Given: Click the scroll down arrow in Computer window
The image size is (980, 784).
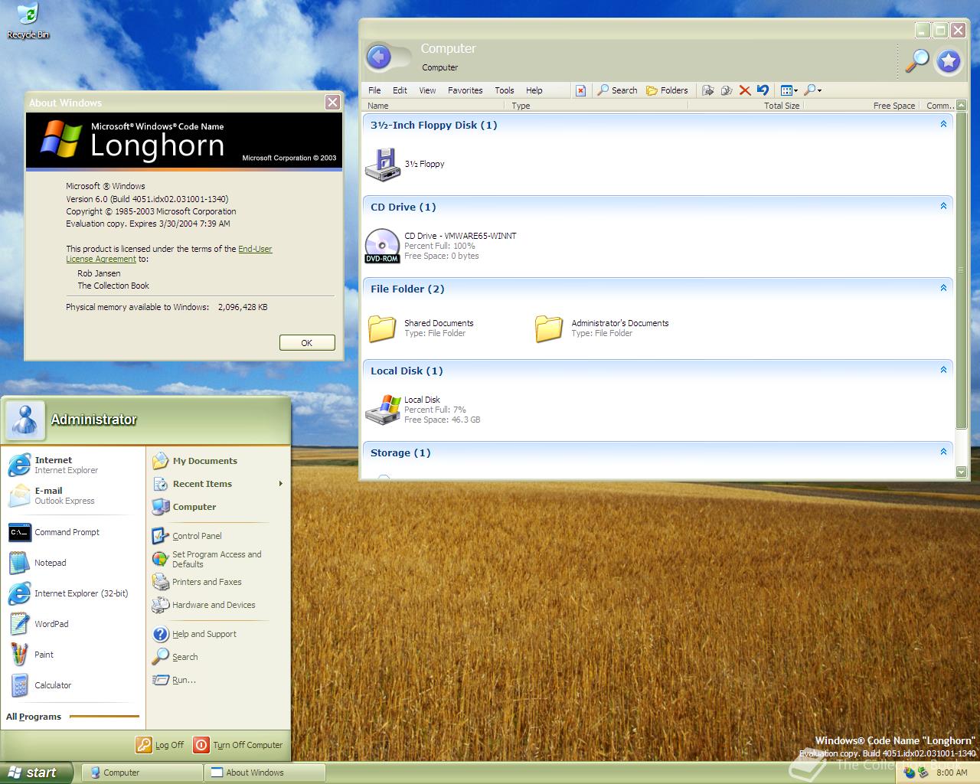Looking at the screenshot, I should (962, 472).
